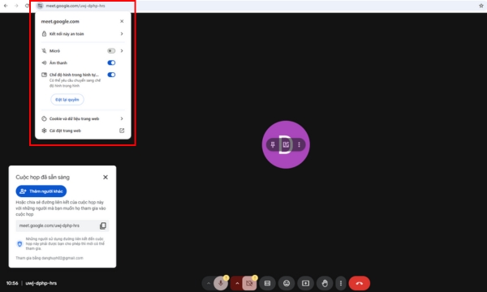Open more options on participant tile
The image size is (487, 292).
pos(299,144)
